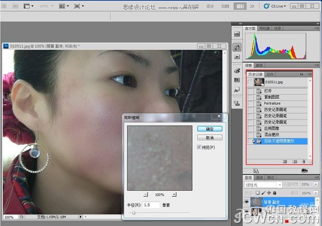
Task: Click the Gaussian Blur preview image
Action: [160, 158]
